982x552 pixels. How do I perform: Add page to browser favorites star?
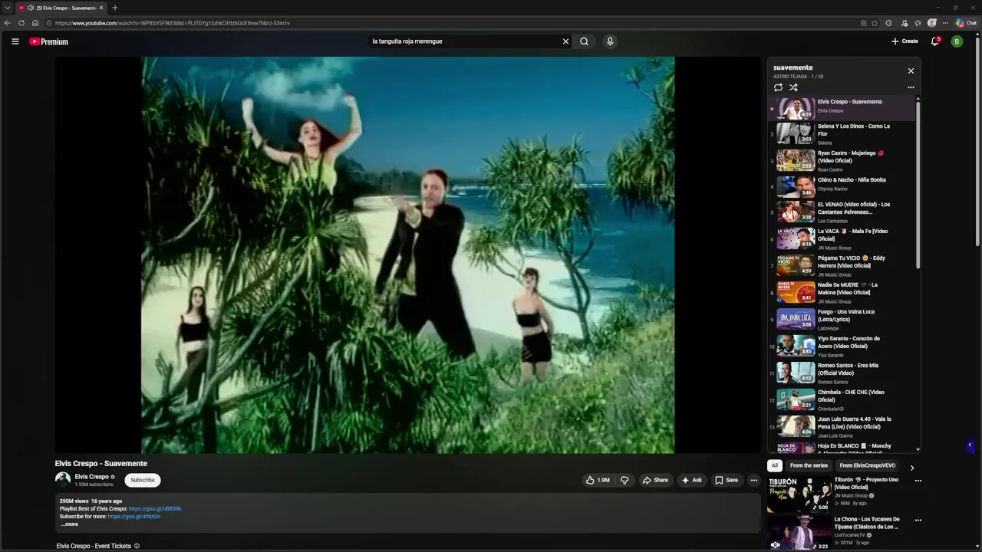pos(875,23)
